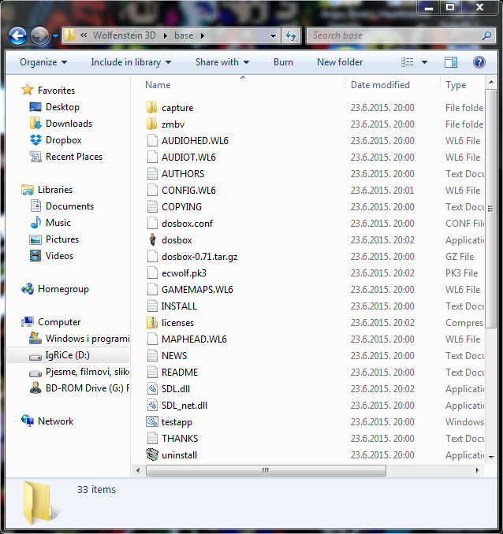Select the GAMEMAPS.WL6 file

point(197,290)
